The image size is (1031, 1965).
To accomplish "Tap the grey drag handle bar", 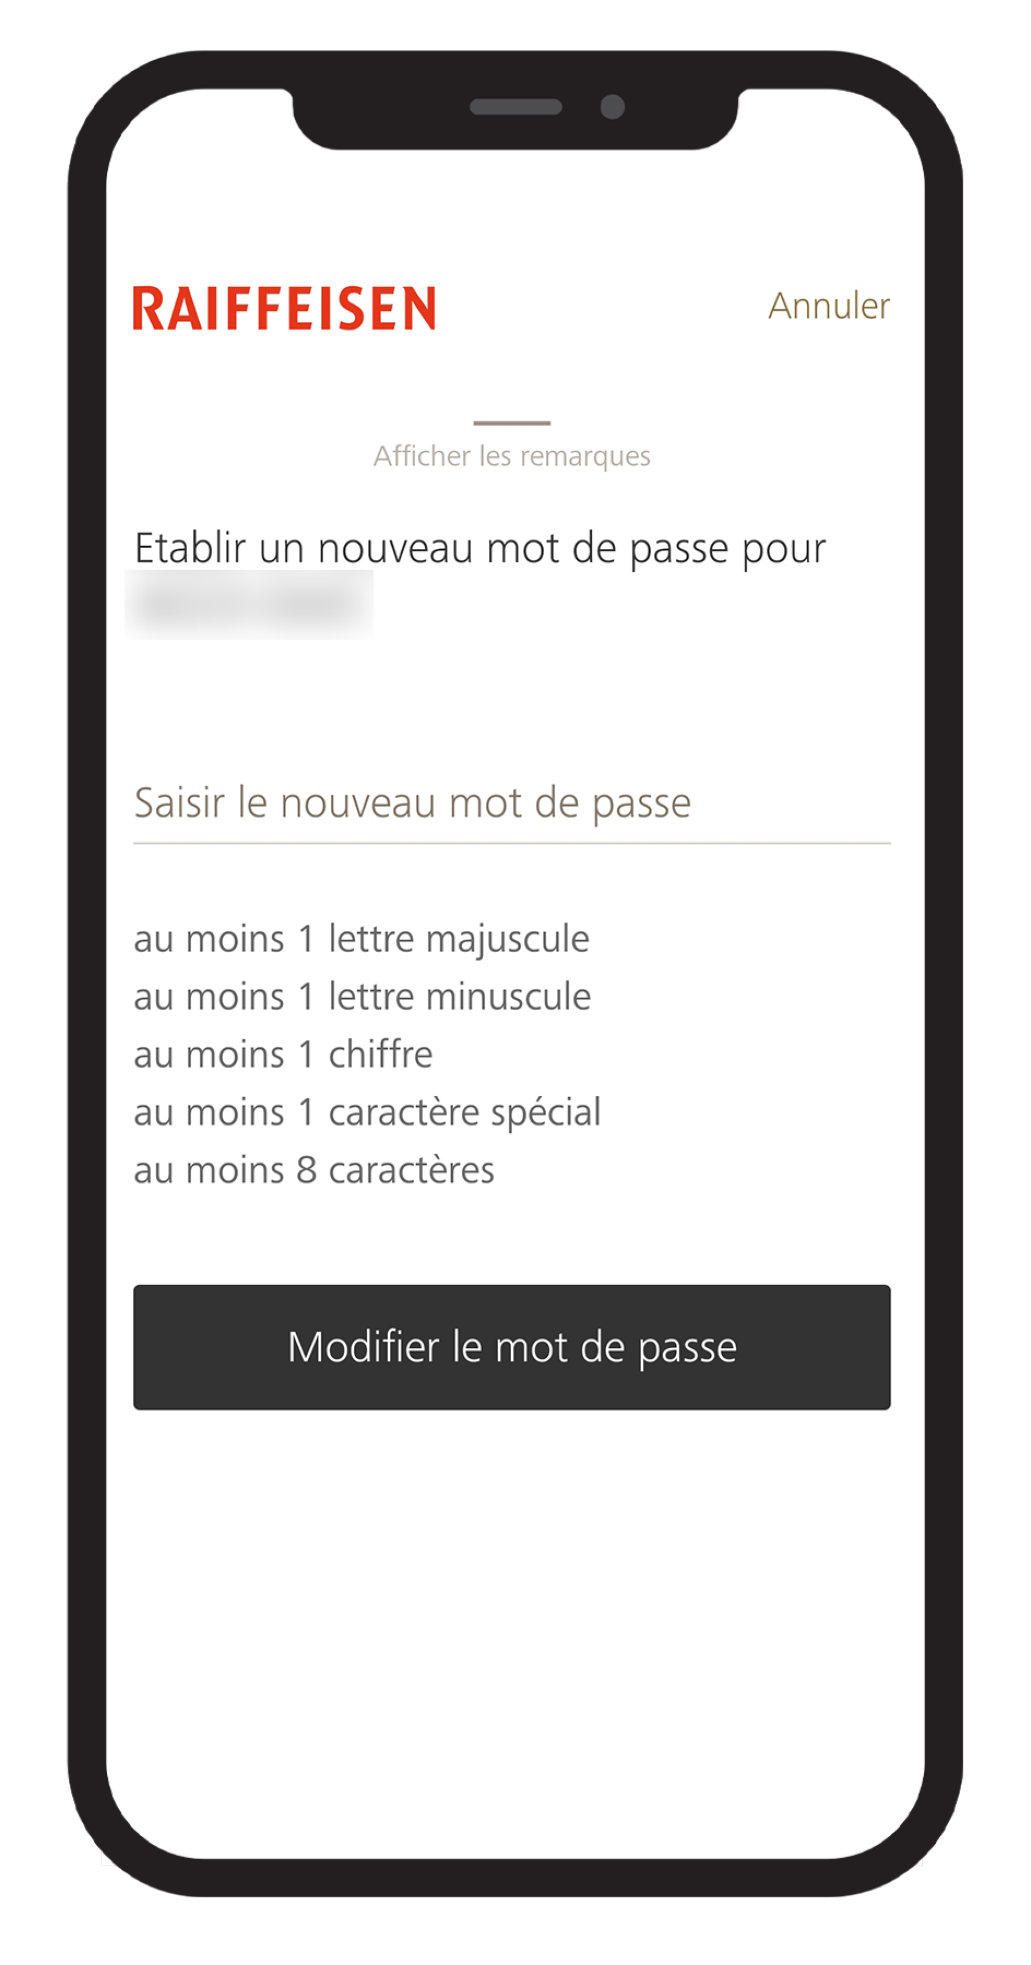I will pyautogui.click(x=511, y=422).
